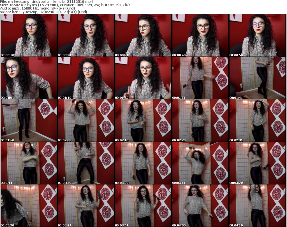The width and height of the screenshot is (287, 227).
Task: Pick the 00:02:20 frame thumbnail
Action: coord(200,121)
